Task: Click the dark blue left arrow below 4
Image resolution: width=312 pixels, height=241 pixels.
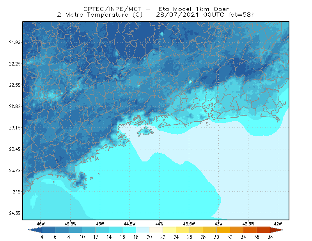Action: pos(35,230)
